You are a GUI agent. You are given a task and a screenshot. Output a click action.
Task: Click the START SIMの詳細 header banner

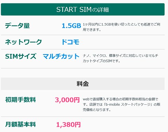tap(83, 9)
